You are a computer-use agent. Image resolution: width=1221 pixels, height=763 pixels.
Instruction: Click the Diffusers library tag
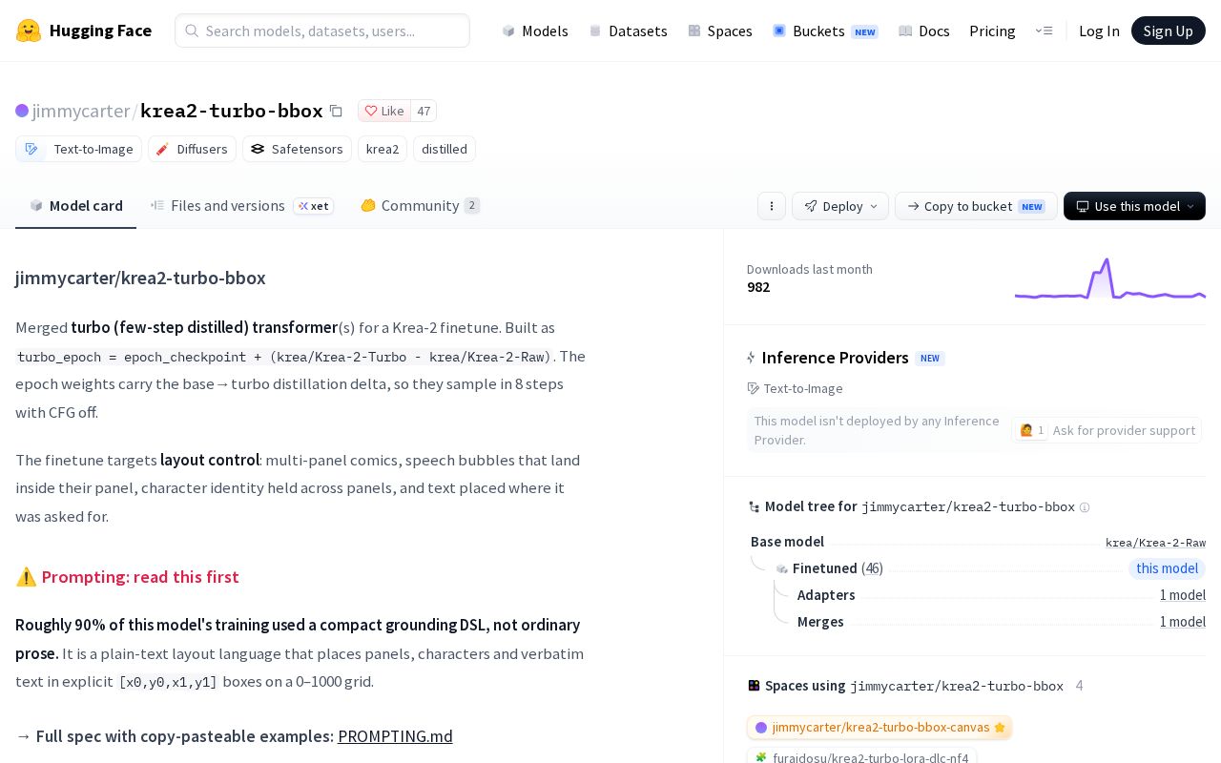point(192,149)
